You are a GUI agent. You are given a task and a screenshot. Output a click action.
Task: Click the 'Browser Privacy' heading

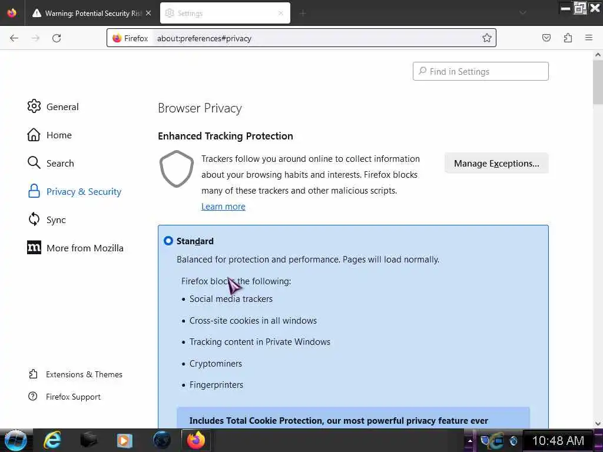point(200,108)
